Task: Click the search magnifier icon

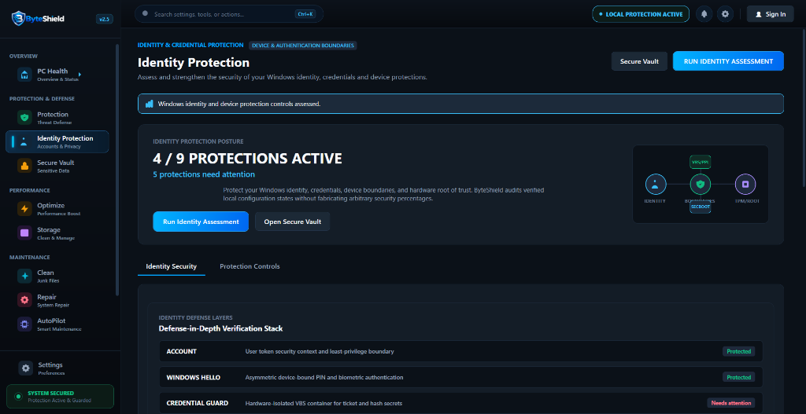Action: [x=145, y=14]
